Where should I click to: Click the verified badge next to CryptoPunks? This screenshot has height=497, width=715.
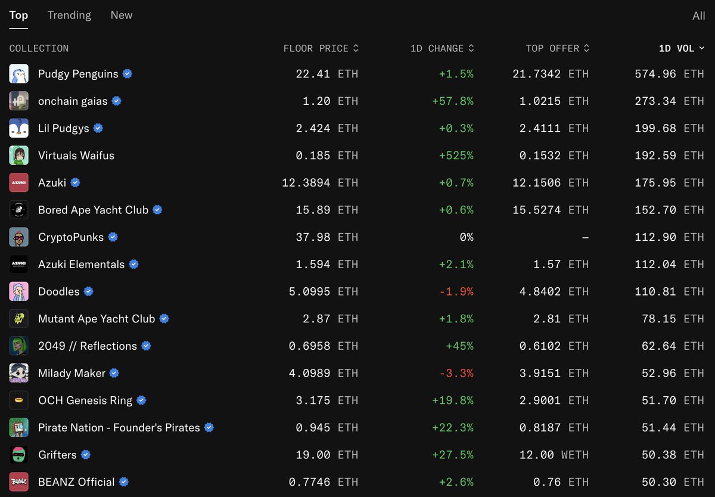tap(113, 237)
